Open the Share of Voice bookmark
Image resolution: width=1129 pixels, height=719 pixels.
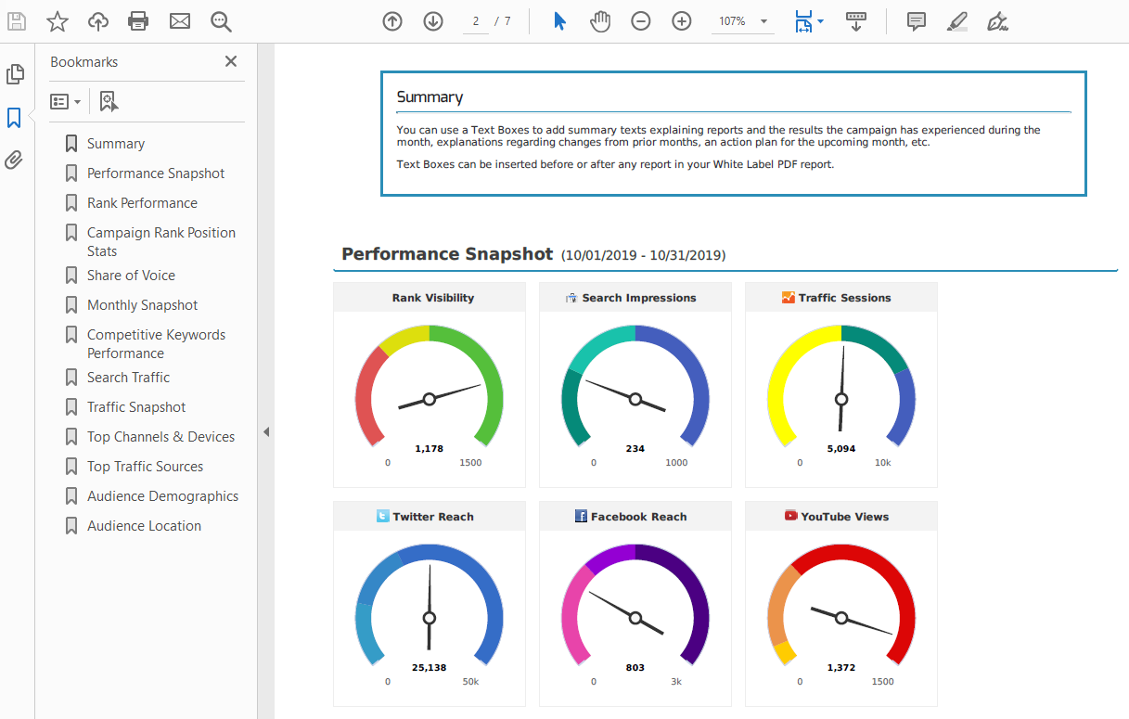[x=131, y=276]
